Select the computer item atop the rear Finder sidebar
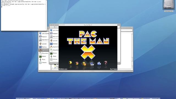176x99 pixels. pos(44,34)
